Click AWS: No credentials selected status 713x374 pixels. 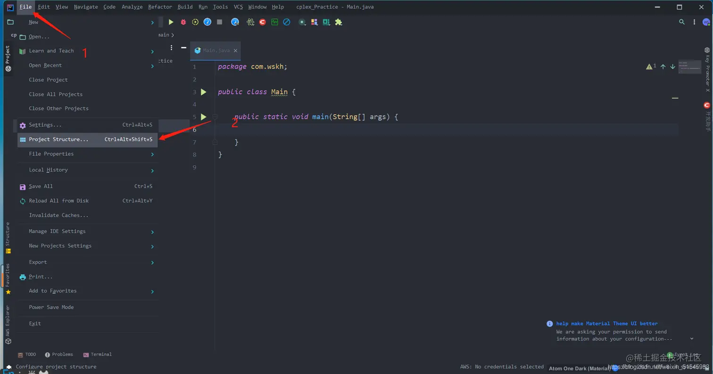(x=502, y=366)
